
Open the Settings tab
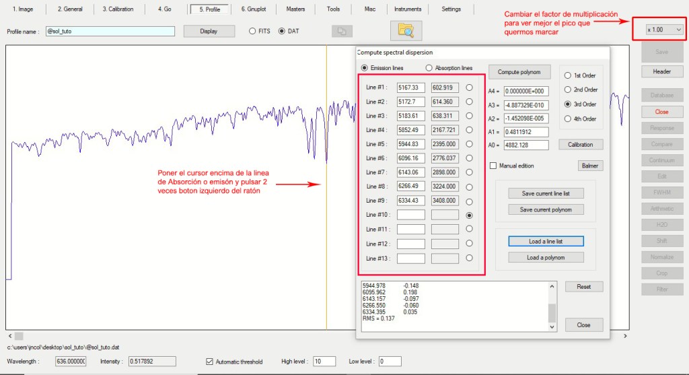[451, 9]
